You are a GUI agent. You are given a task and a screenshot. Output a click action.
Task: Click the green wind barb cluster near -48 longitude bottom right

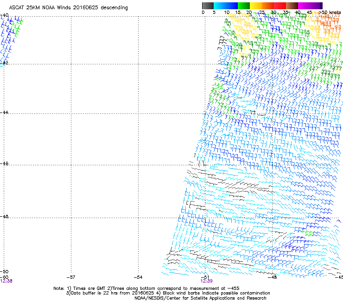tap(308, 233)
